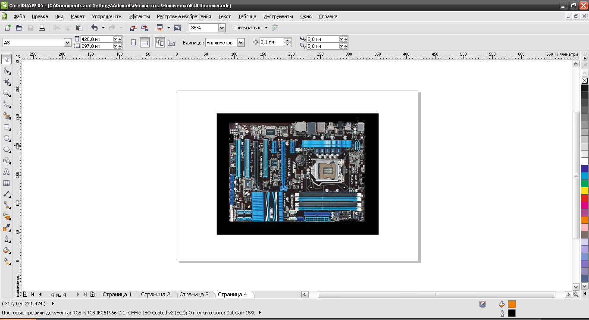The width and height of the screenshot is (589, 320).
Task: Select the Rectangle tool
Action: pyautogui.click(x=7, y=127)
